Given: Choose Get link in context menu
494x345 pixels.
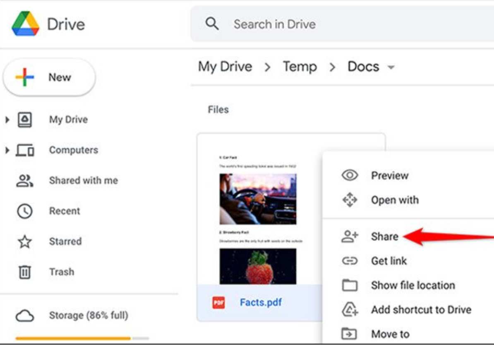Looking at the screenshot, I should click(x=388, y=261).
